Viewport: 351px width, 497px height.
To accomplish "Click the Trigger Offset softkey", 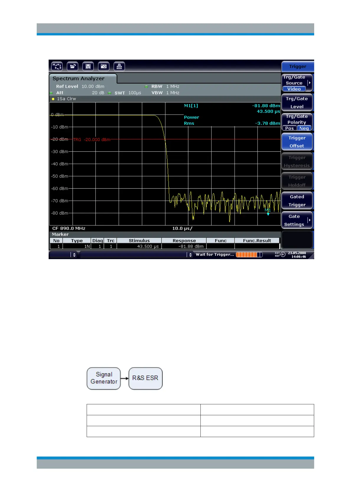I will (x=297, y=142).
